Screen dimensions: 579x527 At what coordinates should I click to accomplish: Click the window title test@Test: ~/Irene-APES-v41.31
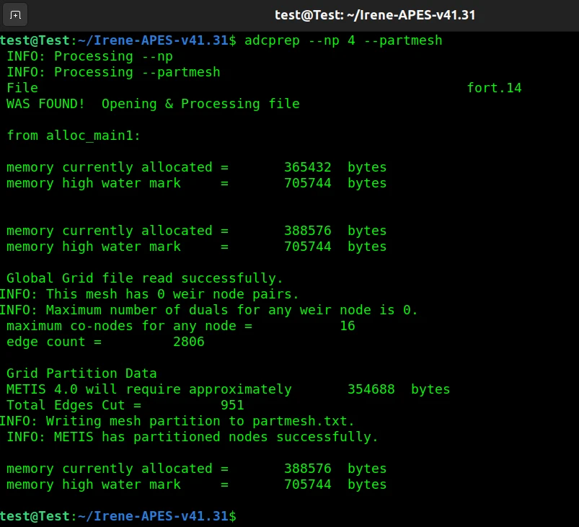pos(374,15)
